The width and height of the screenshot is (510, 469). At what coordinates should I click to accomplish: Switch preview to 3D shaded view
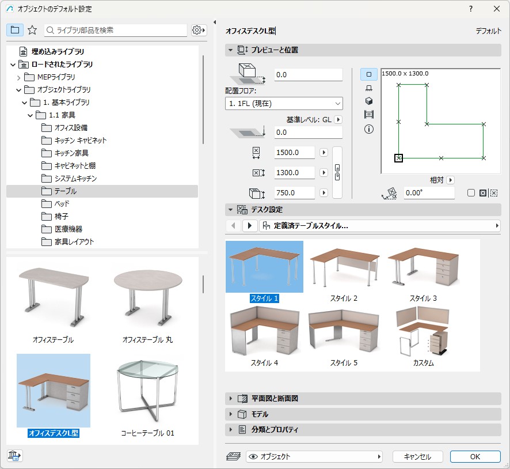pos(369,101)
